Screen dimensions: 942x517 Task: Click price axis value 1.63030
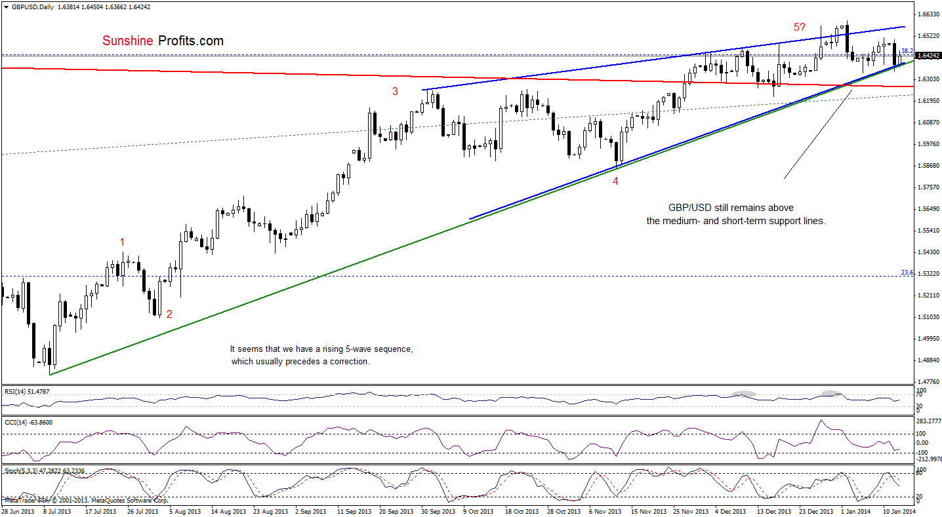(x=927, y=79)
